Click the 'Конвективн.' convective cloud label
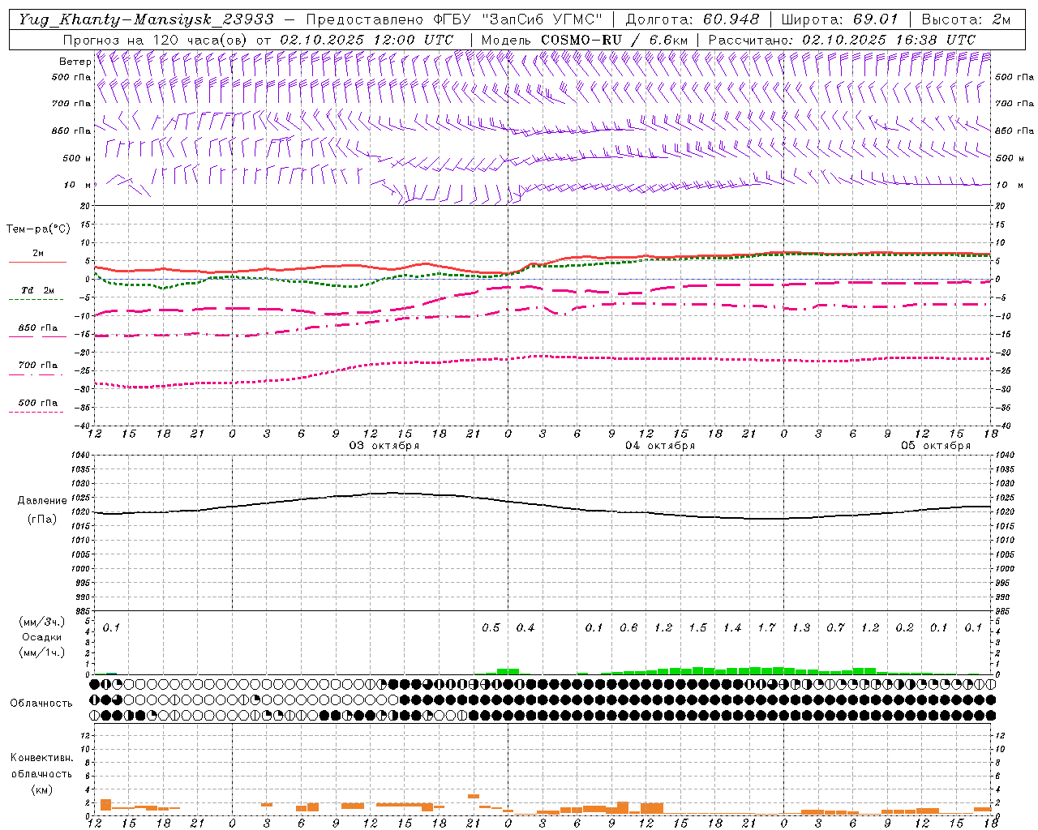 coord(42,758)
